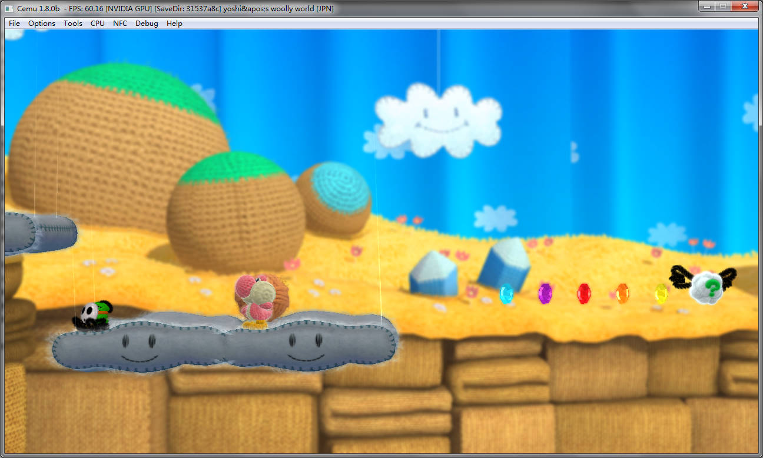Viewport: 763px width, 458px height.
Task: Click the winged question-mark cloud
Action: click(x=704, y=286)
